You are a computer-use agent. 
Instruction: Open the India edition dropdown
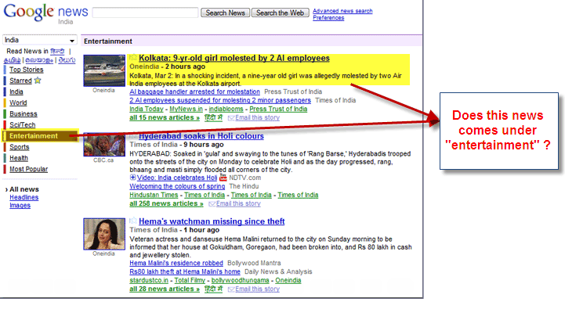40,40
